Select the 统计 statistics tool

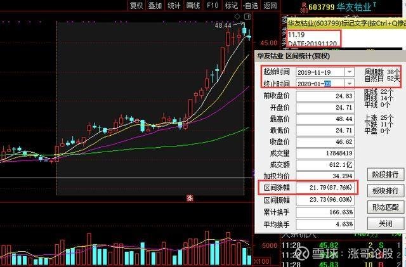click(x=174, y=6)
